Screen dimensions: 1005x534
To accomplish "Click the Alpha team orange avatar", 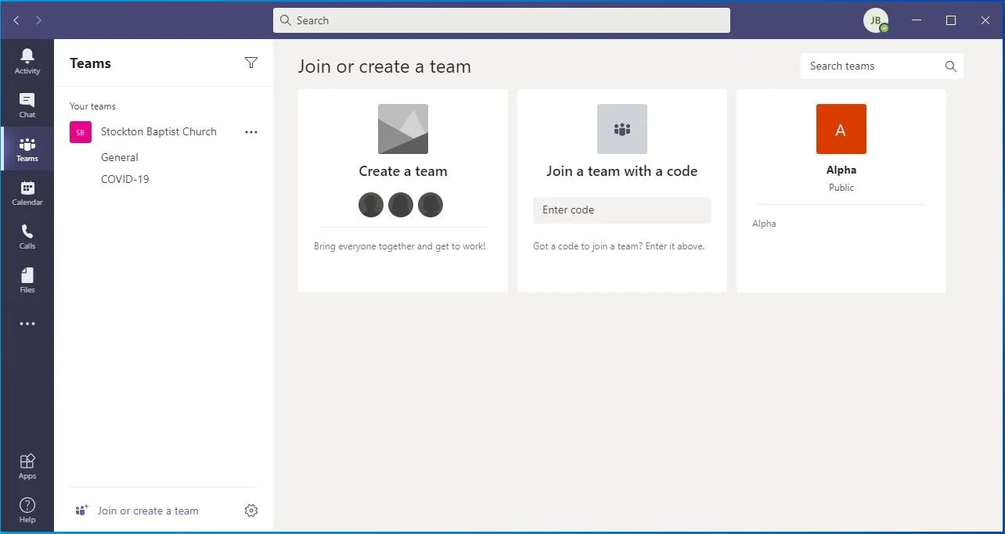I will click(x=841, y=129).
